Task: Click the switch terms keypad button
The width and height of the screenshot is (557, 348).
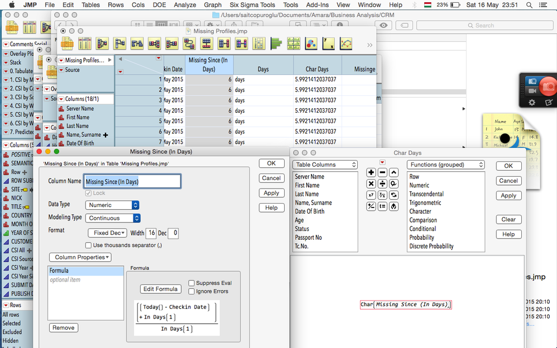Action: [x=393, y=195]
